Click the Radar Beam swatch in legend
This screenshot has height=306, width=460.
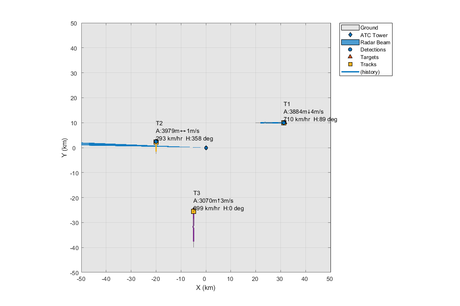(x=350, y=42)
